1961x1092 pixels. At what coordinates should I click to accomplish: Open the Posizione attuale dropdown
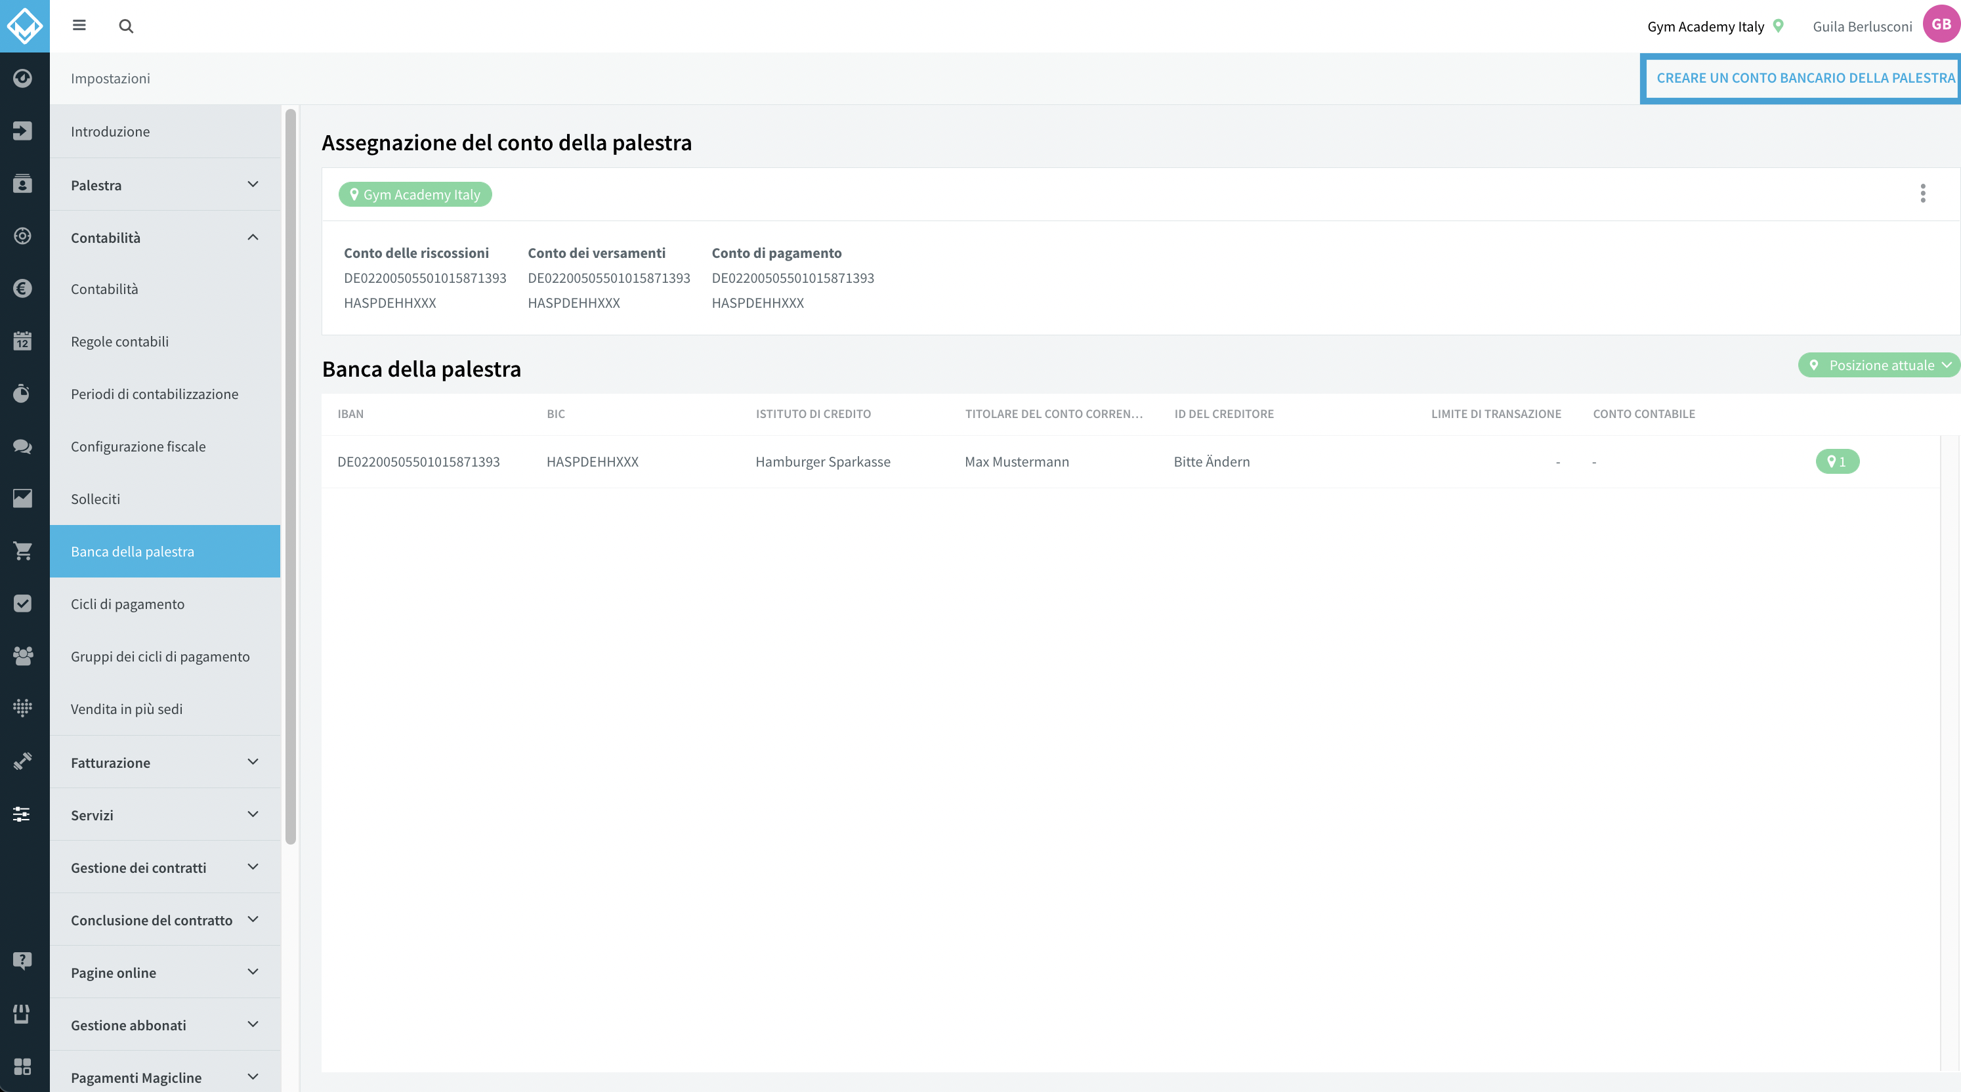(1879, 366)
